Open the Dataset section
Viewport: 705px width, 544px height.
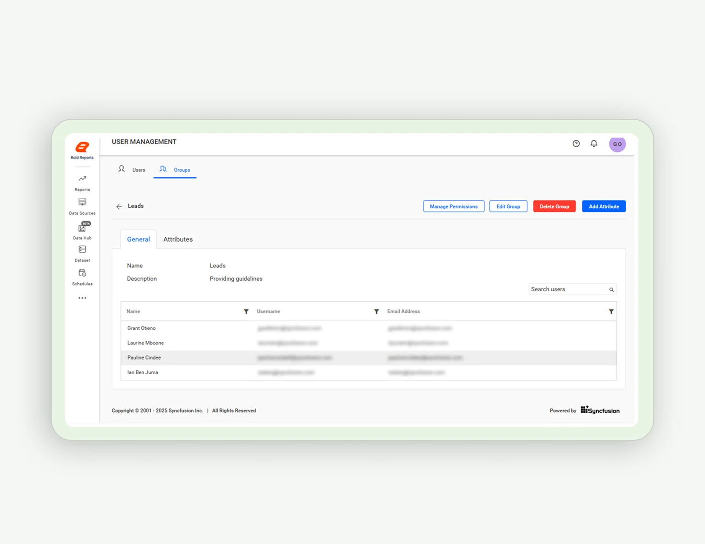click(x=82, y=253)
